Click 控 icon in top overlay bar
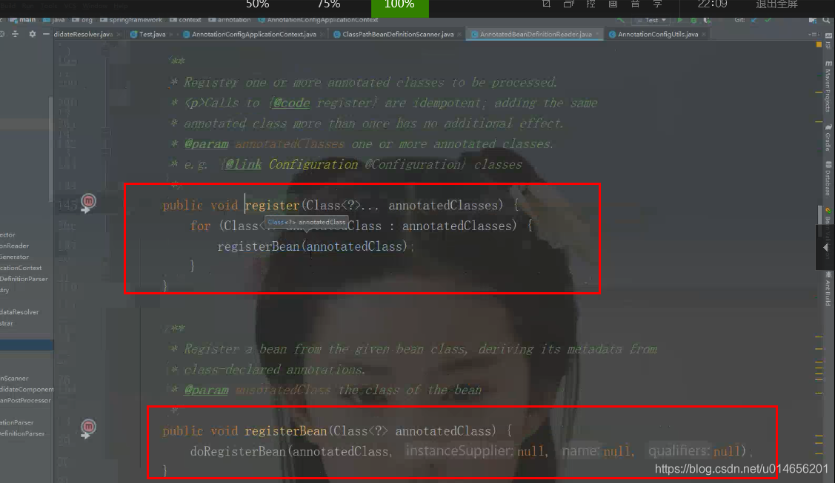835x483 pixels. coord(591,4)
